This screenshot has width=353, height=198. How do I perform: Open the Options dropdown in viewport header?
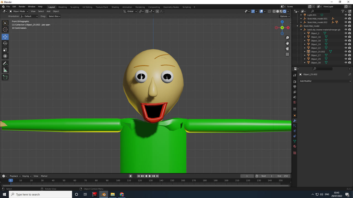coord(285,16)
